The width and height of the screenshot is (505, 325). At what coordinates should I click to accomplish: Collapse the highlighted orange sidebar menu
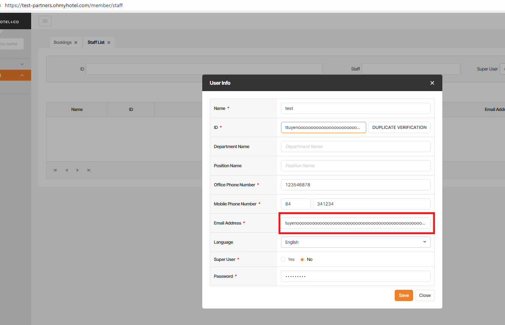pyautogui.click(x=22, y=75)
